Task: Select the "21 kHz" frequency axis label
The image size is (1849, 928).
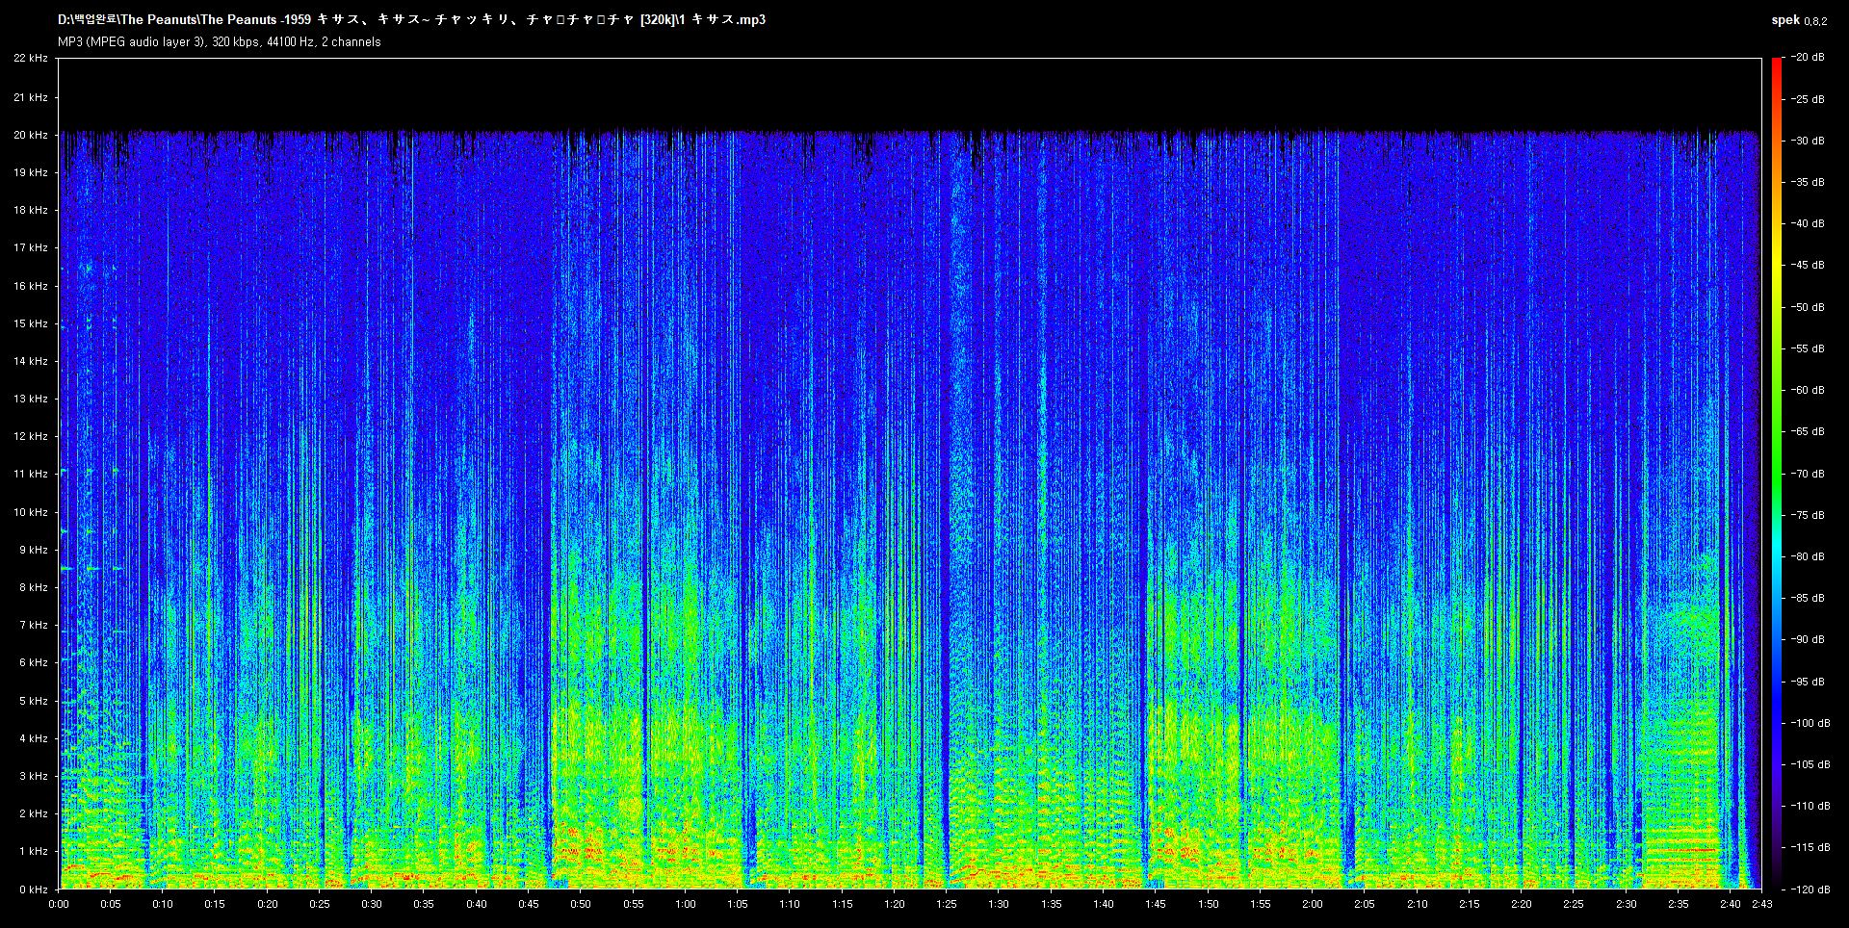Action: [x=31, y=97]
